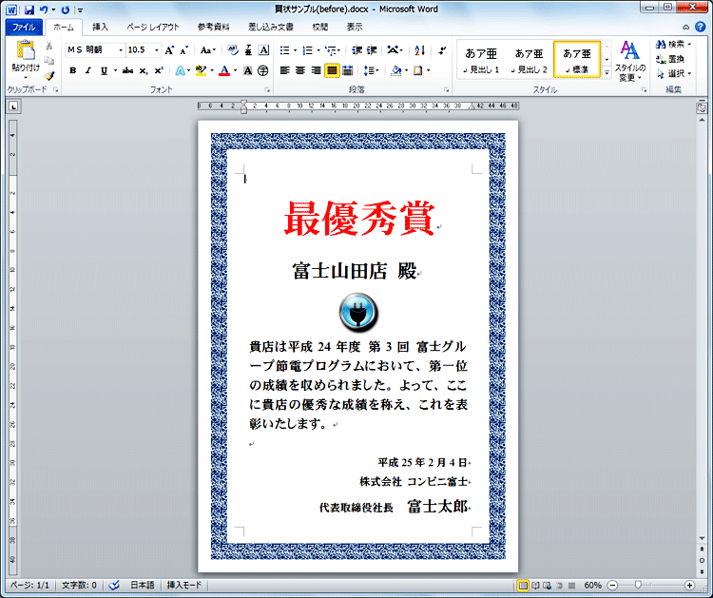Screen dimensions: 713x598
Task: Grow font size with the large A icon
Action: pos(169,50)
